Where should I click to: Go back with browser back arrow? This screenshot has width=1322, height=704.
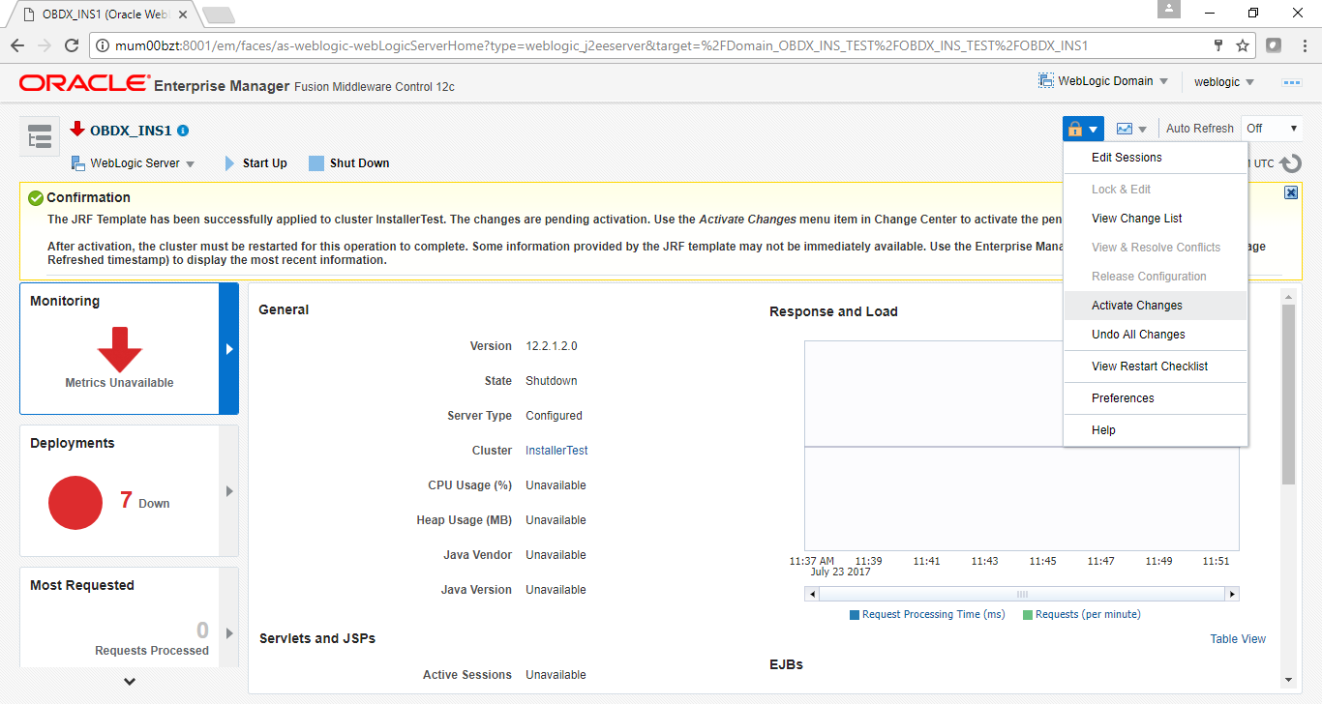coord(16,45)
